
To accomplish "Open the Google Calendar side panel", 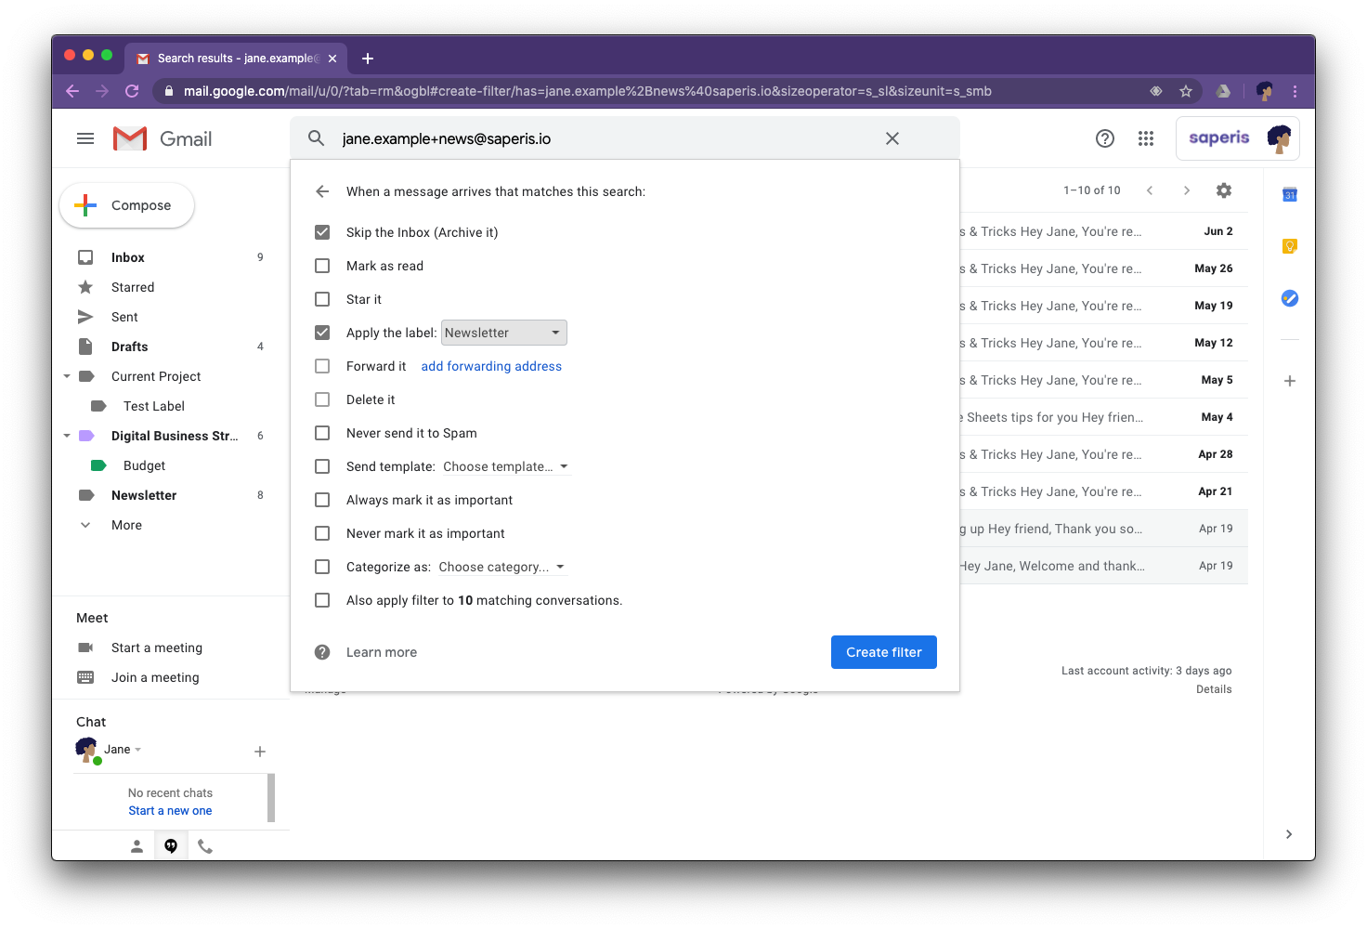I will (1290, 194).
